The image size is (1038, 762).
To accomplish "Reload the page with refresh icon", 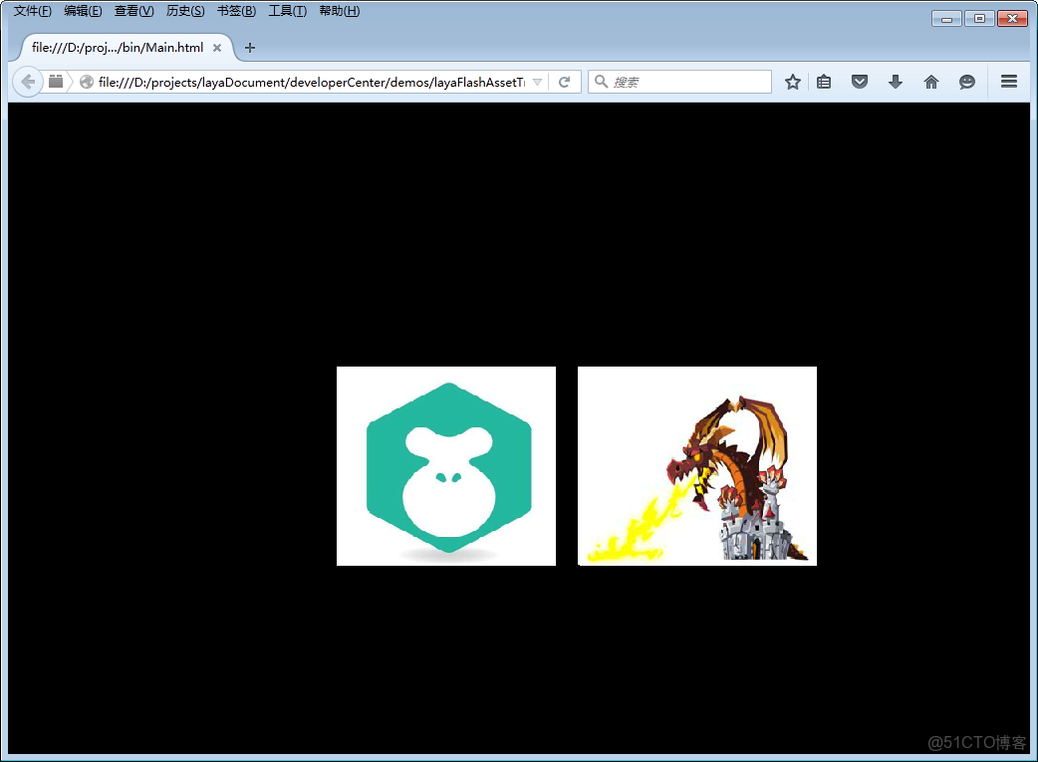I will (x=565, y=82).
